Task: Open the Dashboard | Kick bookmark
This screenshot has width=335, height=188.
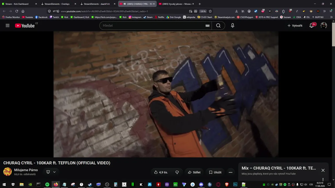Action: [x=80, y=17]
